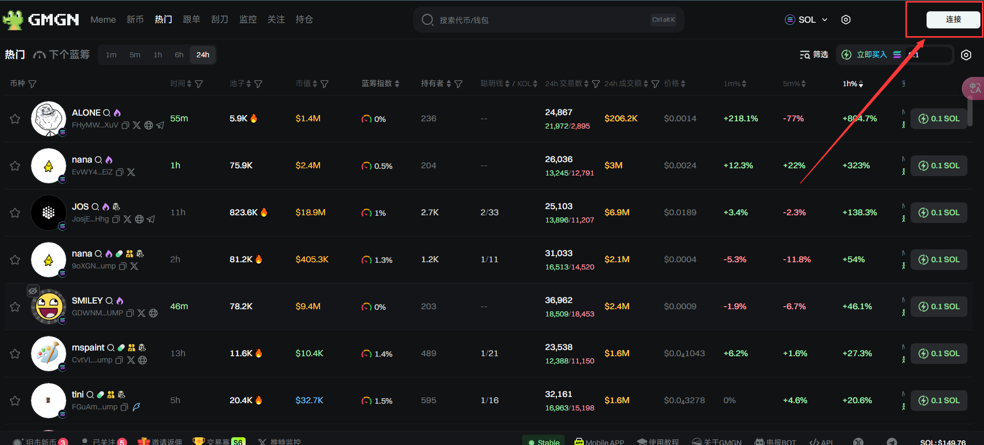Open 电报BOT link in footer
The height and width of the screenshot is (445, 984).
[775, 442]
